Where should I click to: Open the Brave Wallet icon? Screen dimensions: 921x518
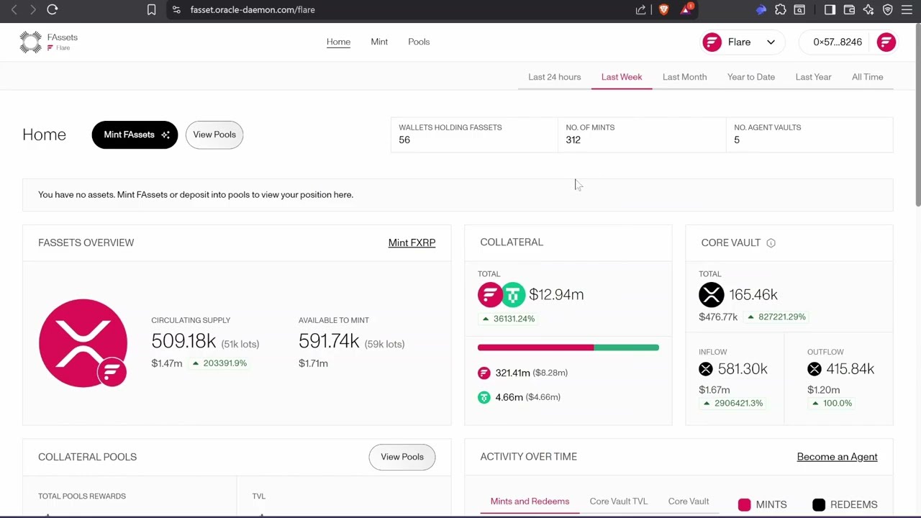click(x=849, y=9)
